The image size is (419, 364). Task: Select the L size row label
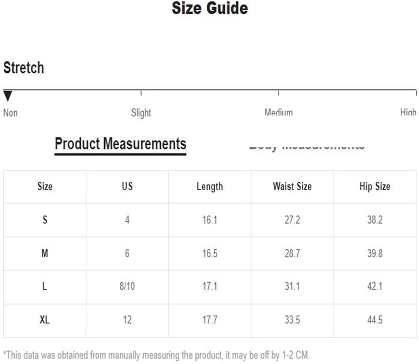click(45, 286)
